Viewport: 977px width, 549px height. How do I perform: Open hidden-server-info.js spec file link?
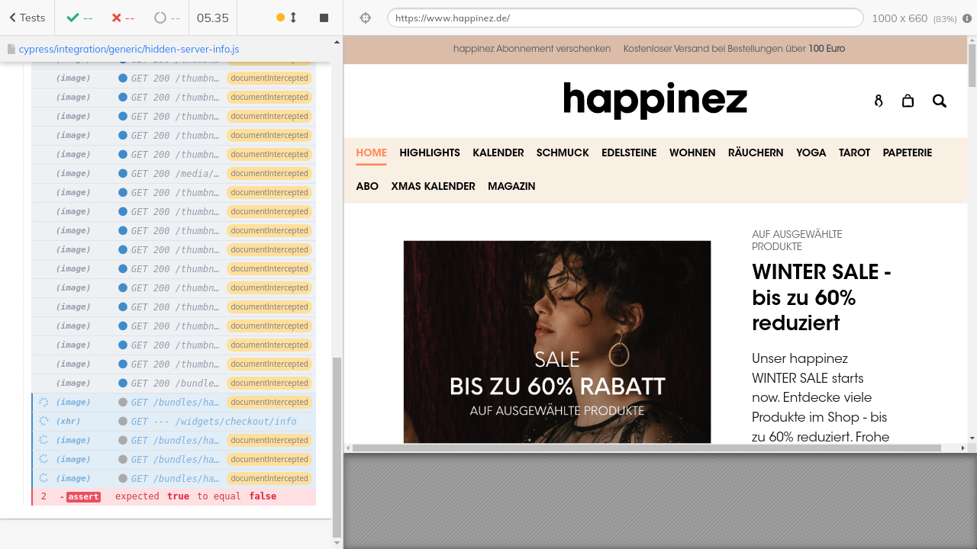pyautogui.click(x=129, y=49)
